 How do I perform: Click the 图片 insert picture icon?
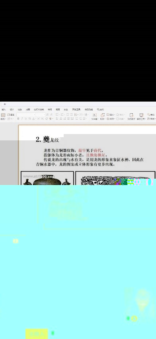[x=110, y=114]
